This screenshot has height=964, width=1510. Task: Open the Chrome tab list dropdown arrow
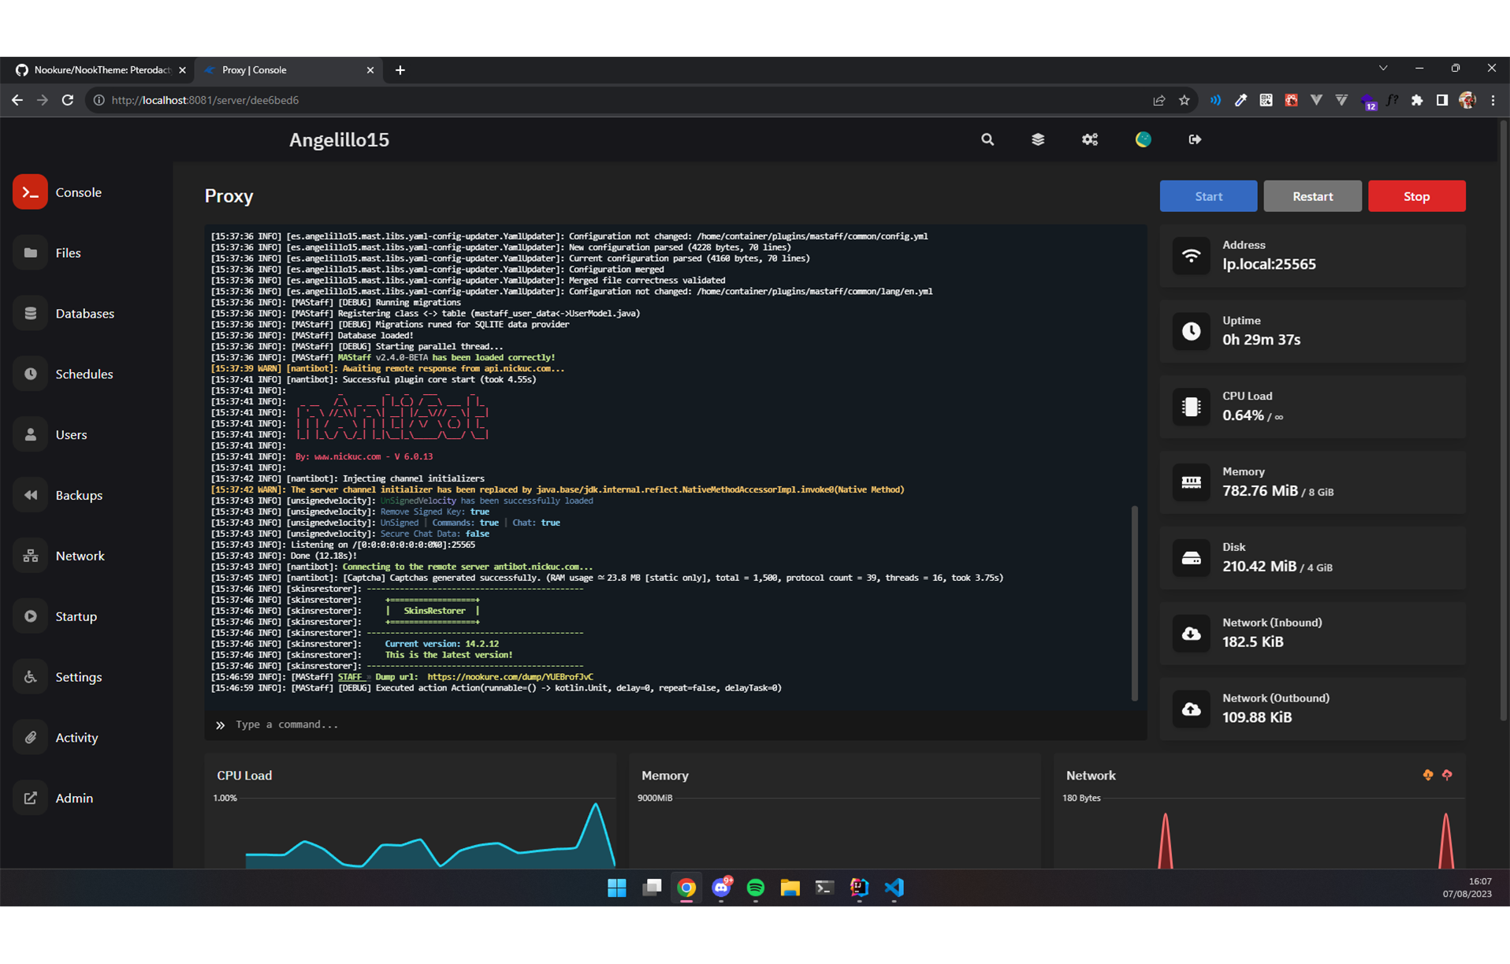pos(1383,69)
